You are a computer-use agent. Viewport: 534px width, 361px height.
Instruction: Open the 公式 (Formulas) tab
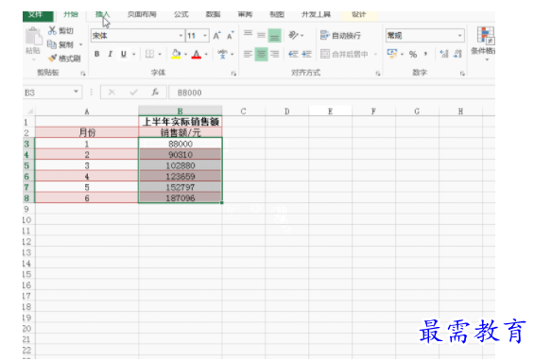coord(181,14)
